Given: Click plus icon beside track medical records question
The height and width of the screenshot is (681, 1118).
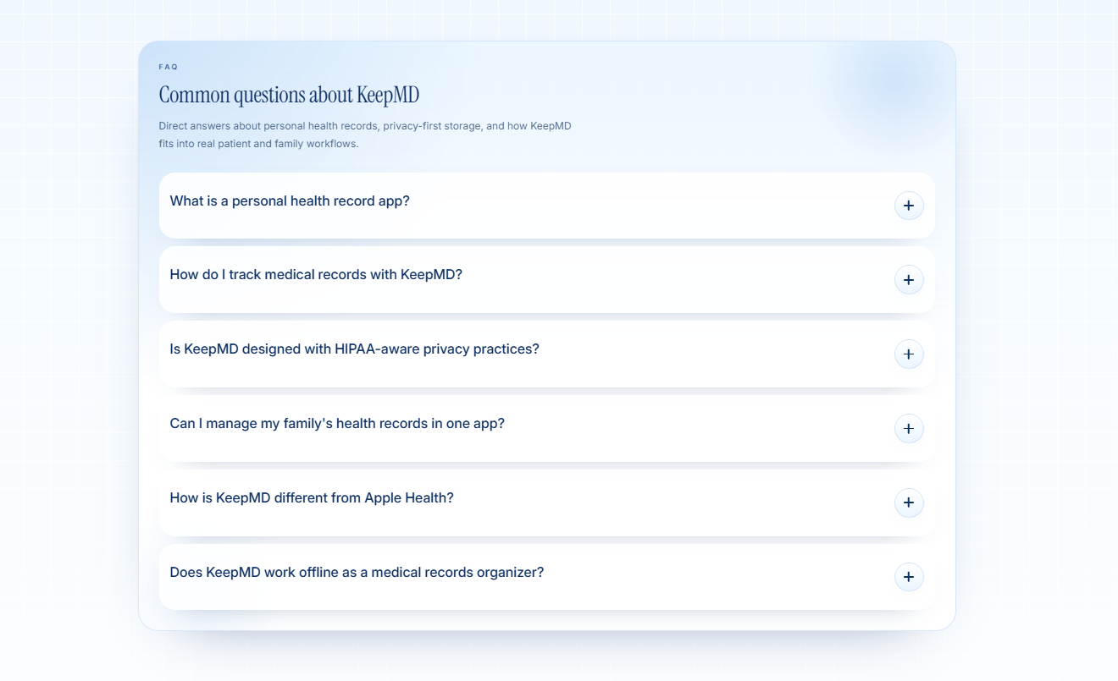Looking at the screenshot, I should coord(909,280).
